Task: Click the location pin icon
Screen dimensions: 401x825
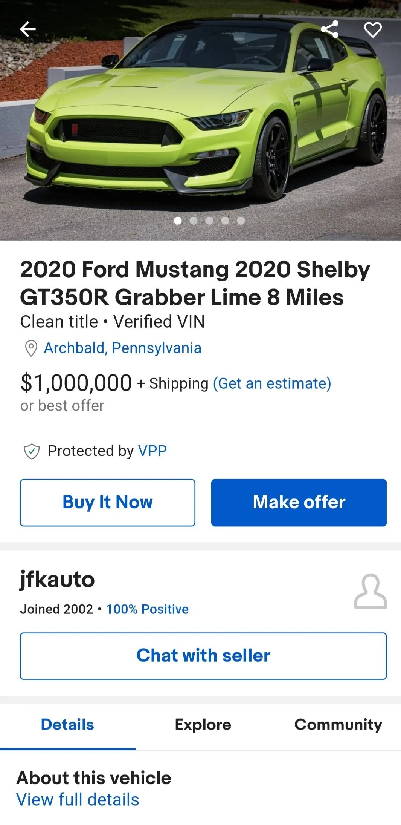Action: coord(31,348)
